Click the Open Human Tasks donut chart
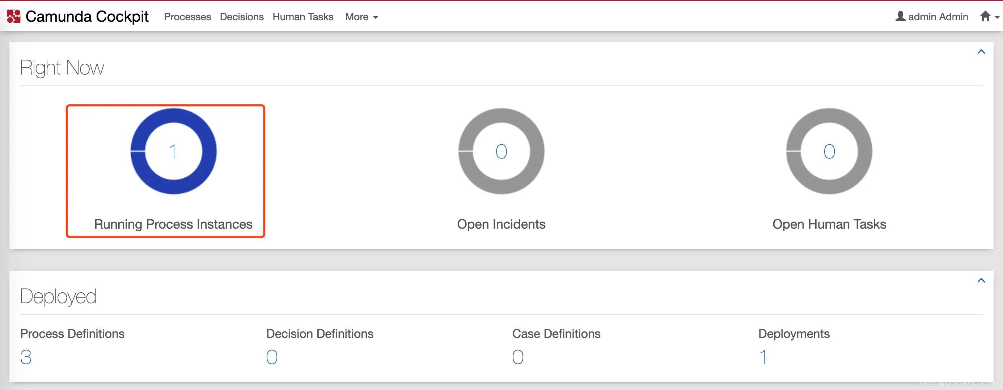Screen dimensions: 1003x390 (829, 151)
